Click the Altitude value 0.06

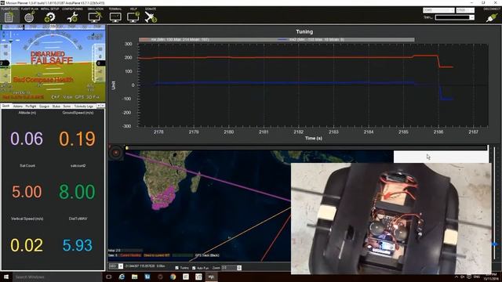[x=27, y=139]
